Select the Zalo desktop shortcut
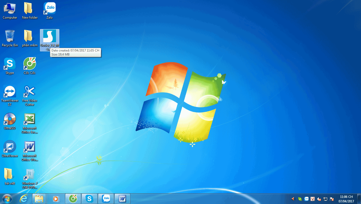Screen dimensions: 361x204 pos(49,11)
